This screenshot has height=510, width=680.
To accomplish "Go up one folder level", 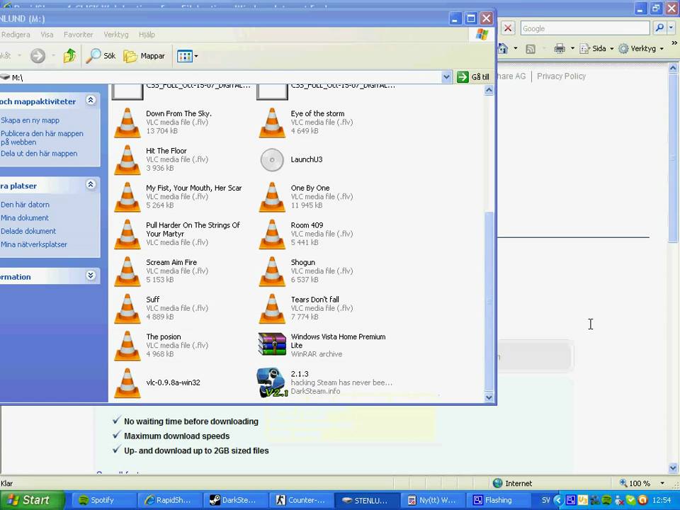I will pos(69,55).
